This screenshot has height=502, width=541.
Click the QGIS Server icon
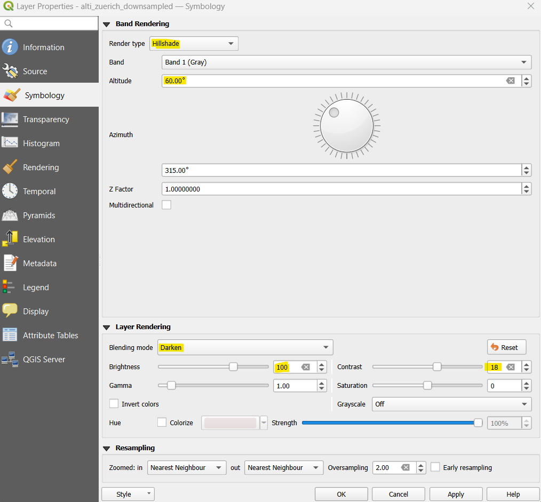tap(10, 359)
